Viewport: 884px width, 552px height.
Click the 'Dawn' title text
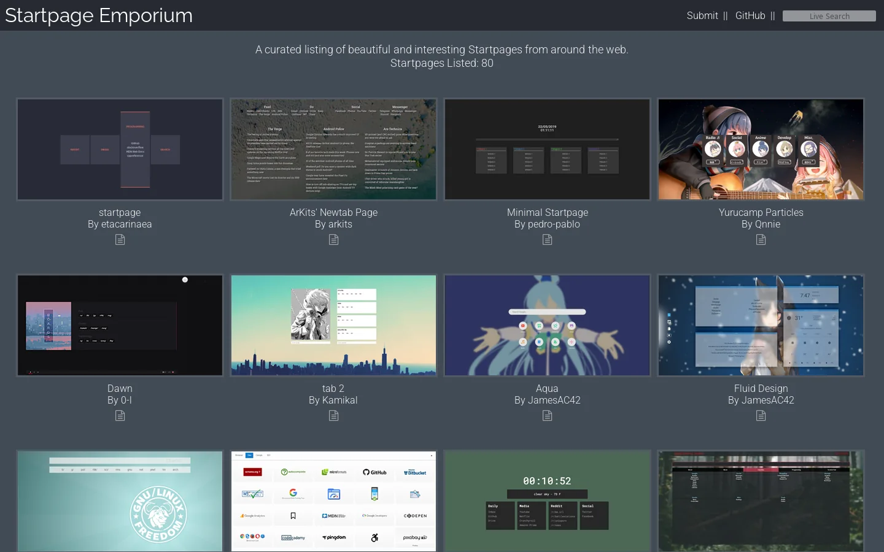[120, 388]
